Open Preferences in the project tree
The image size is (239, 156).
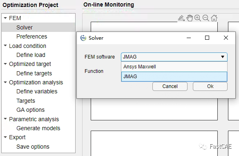click(x=32, y=36)
